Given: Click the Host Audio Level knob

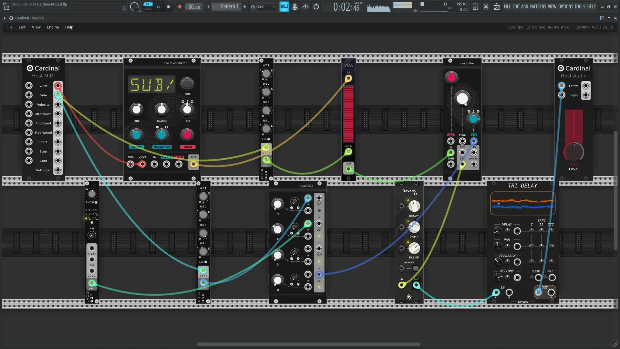Looking at the screenshot, I should click(573, 152).
